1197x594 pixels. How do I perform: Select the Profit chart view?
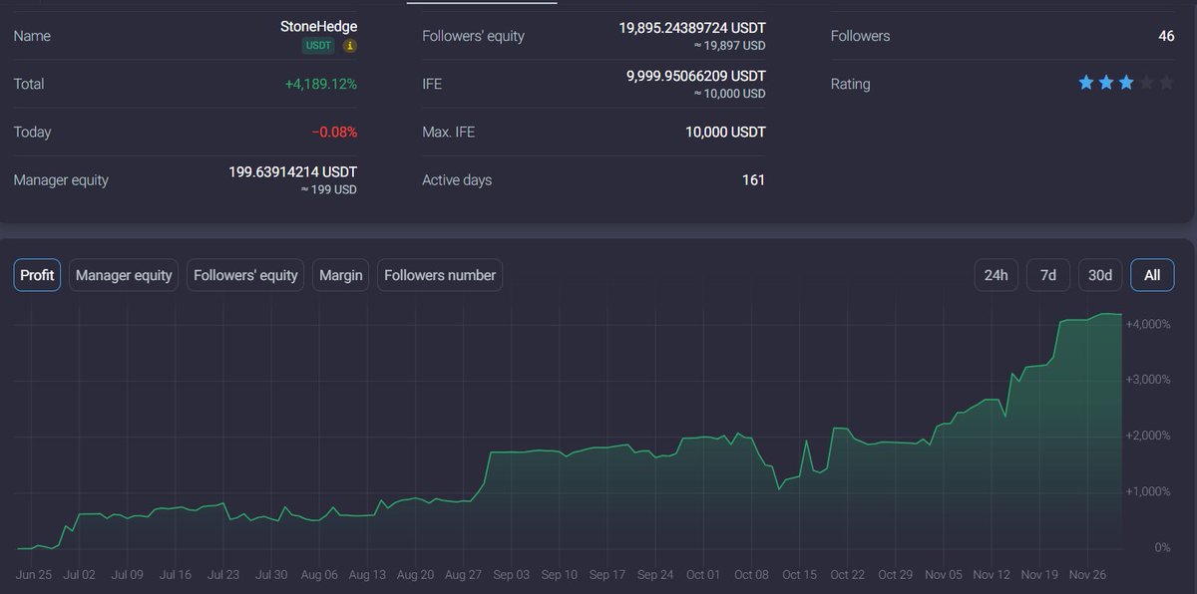pos(36,275)
